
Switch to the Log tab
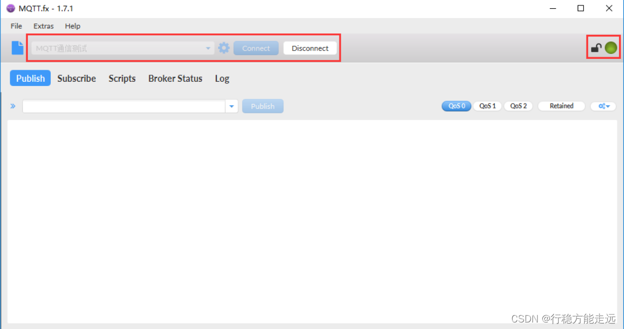click(x=222, y=78)
